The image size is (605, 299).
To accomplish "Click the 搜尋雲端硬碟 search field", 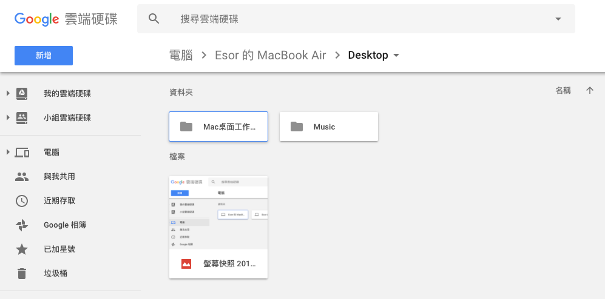I will tap(356, 19).
